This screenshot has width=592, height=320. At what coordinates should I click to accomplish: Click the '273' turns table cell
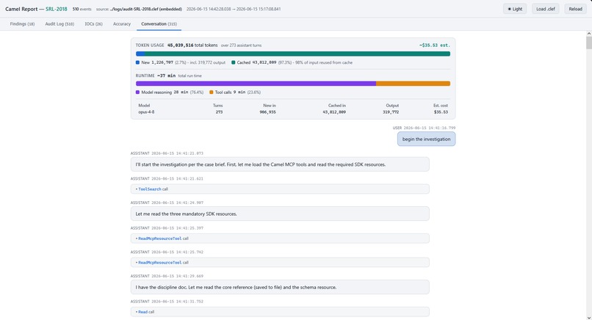tap(219, 112)
